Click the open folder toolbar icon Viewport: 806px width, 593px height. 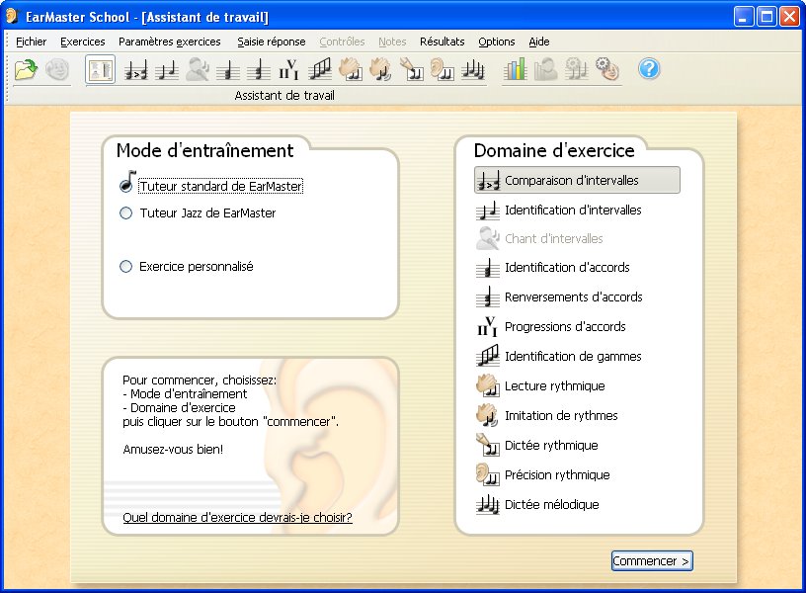25,69
